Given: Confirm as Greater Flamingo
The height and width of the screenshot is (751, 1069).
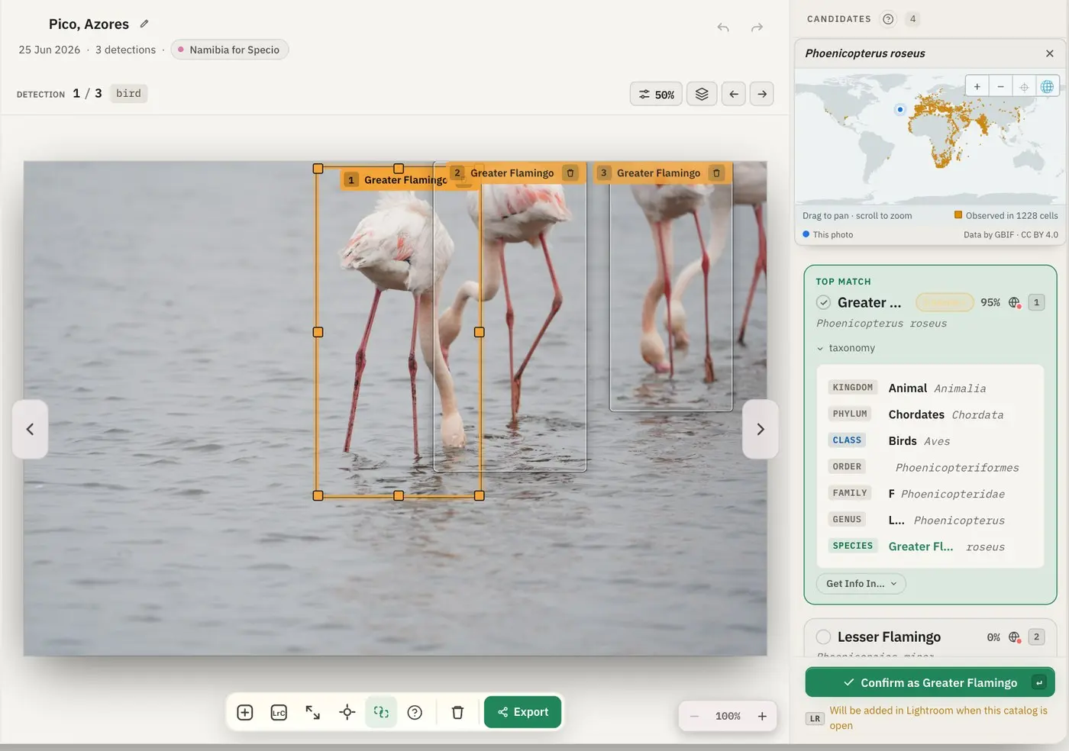Looking at the screenshot, I should [x=930, y=682].
